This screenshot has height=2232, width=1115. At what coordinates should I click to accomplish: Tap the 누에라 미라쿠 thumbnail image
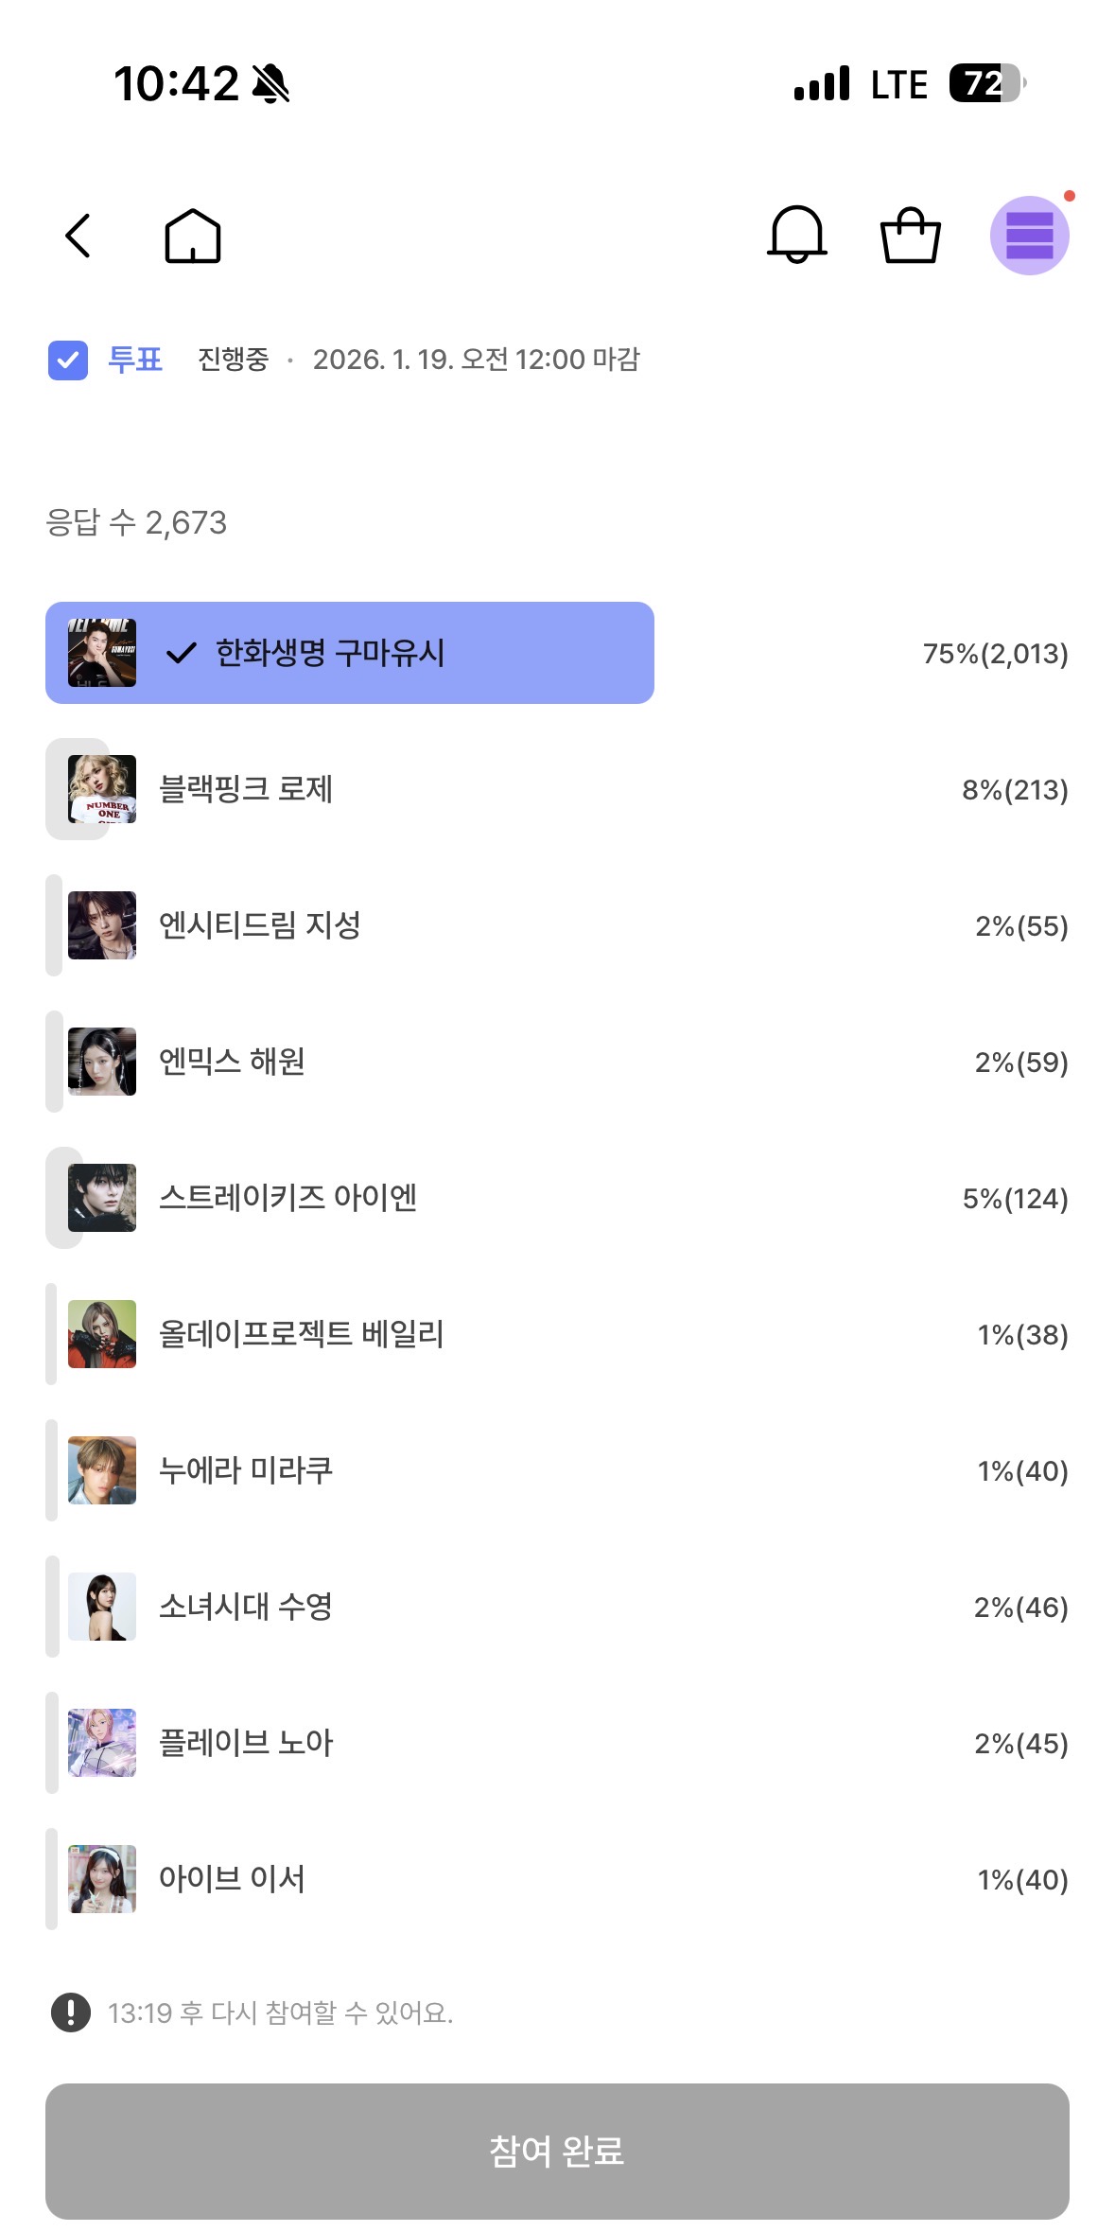(x=102, y=1470)
